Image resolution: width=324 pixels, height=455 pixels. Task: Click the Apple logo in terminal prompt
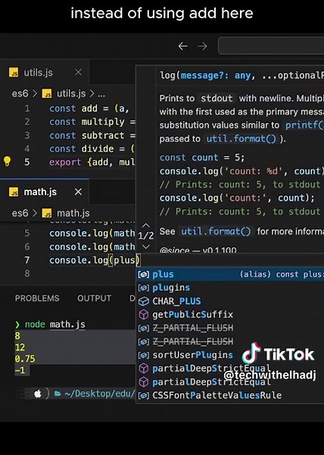(38, 394)
